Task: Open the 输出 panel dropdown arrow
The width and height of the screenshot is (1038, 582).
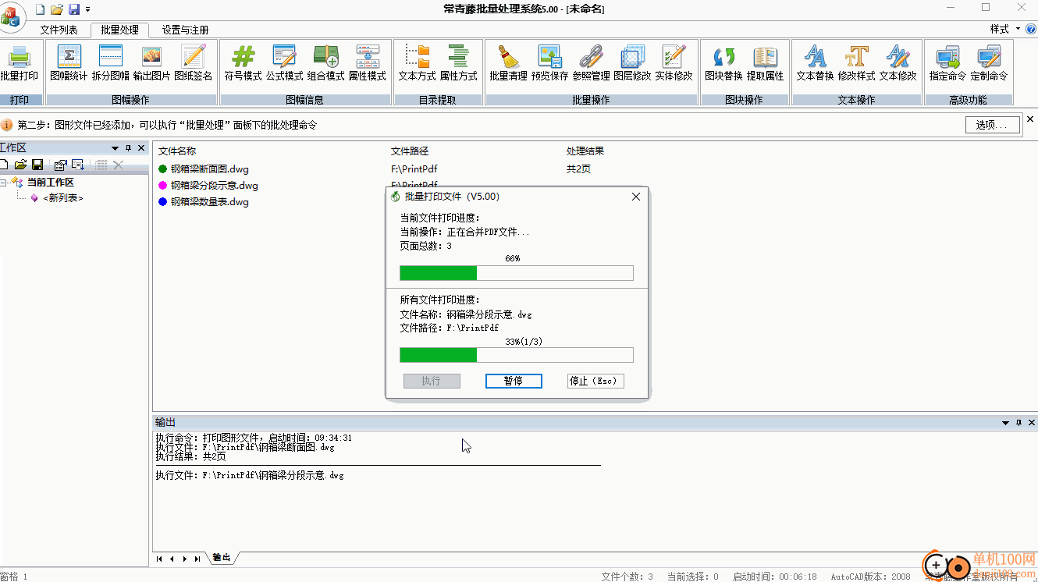Action: pyautogui.click(x=1006, y=422)
